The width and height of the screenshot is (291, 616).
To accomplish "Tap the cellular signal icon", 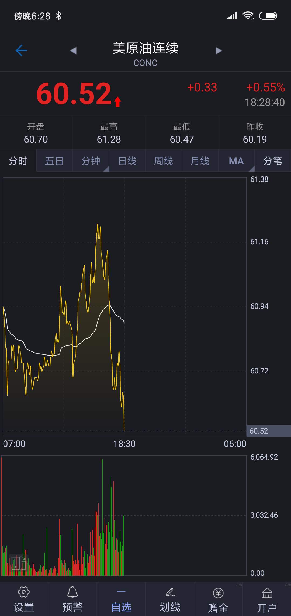I will pyautogui.click(x=232, y=16).
